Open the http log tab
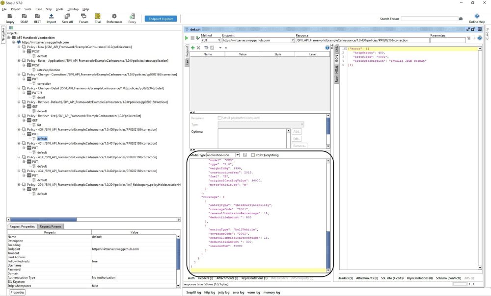 tap(209, 293)
